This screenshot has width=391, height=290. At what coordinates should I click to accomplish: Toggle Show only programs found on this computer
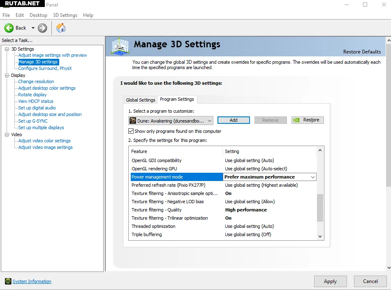point(131,131)
